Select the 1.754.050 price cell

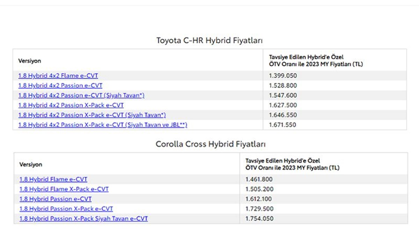(x=259, y=219)
